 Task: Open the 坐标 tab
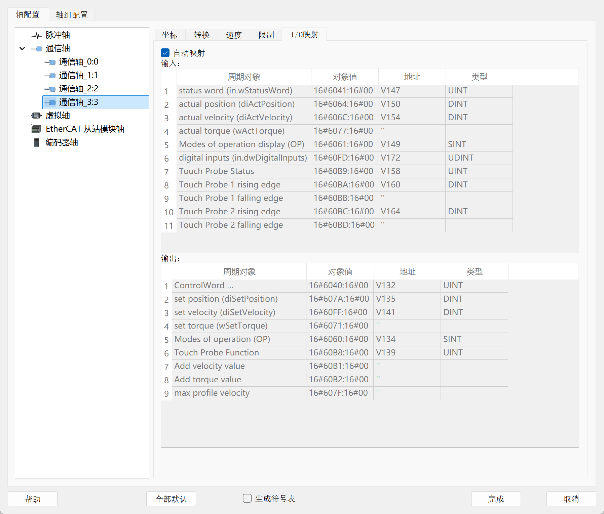pyautogui.click(x=169, y=35)
